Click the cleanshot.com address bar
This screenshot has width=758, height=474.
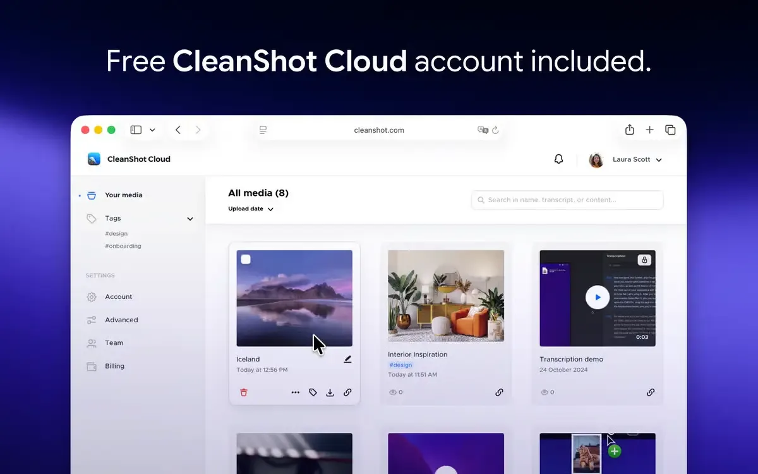pos(379,130)
